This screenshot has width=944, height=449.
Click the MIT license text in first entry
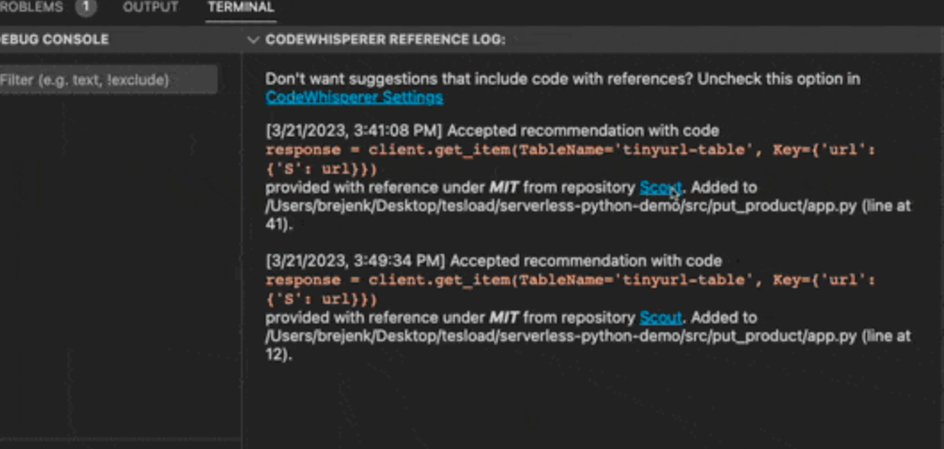tap(504, 188)
